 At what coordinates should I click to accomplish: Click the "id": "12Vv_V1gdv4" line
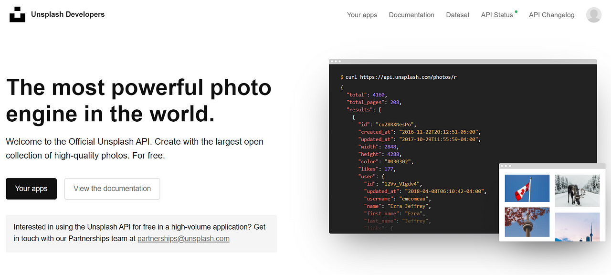coord(394,184)
